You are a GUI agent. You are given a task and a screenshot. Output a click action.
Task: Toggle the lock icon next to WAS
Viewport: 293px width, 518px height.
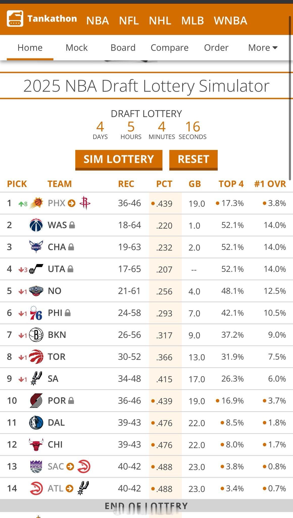coord(72,225)
